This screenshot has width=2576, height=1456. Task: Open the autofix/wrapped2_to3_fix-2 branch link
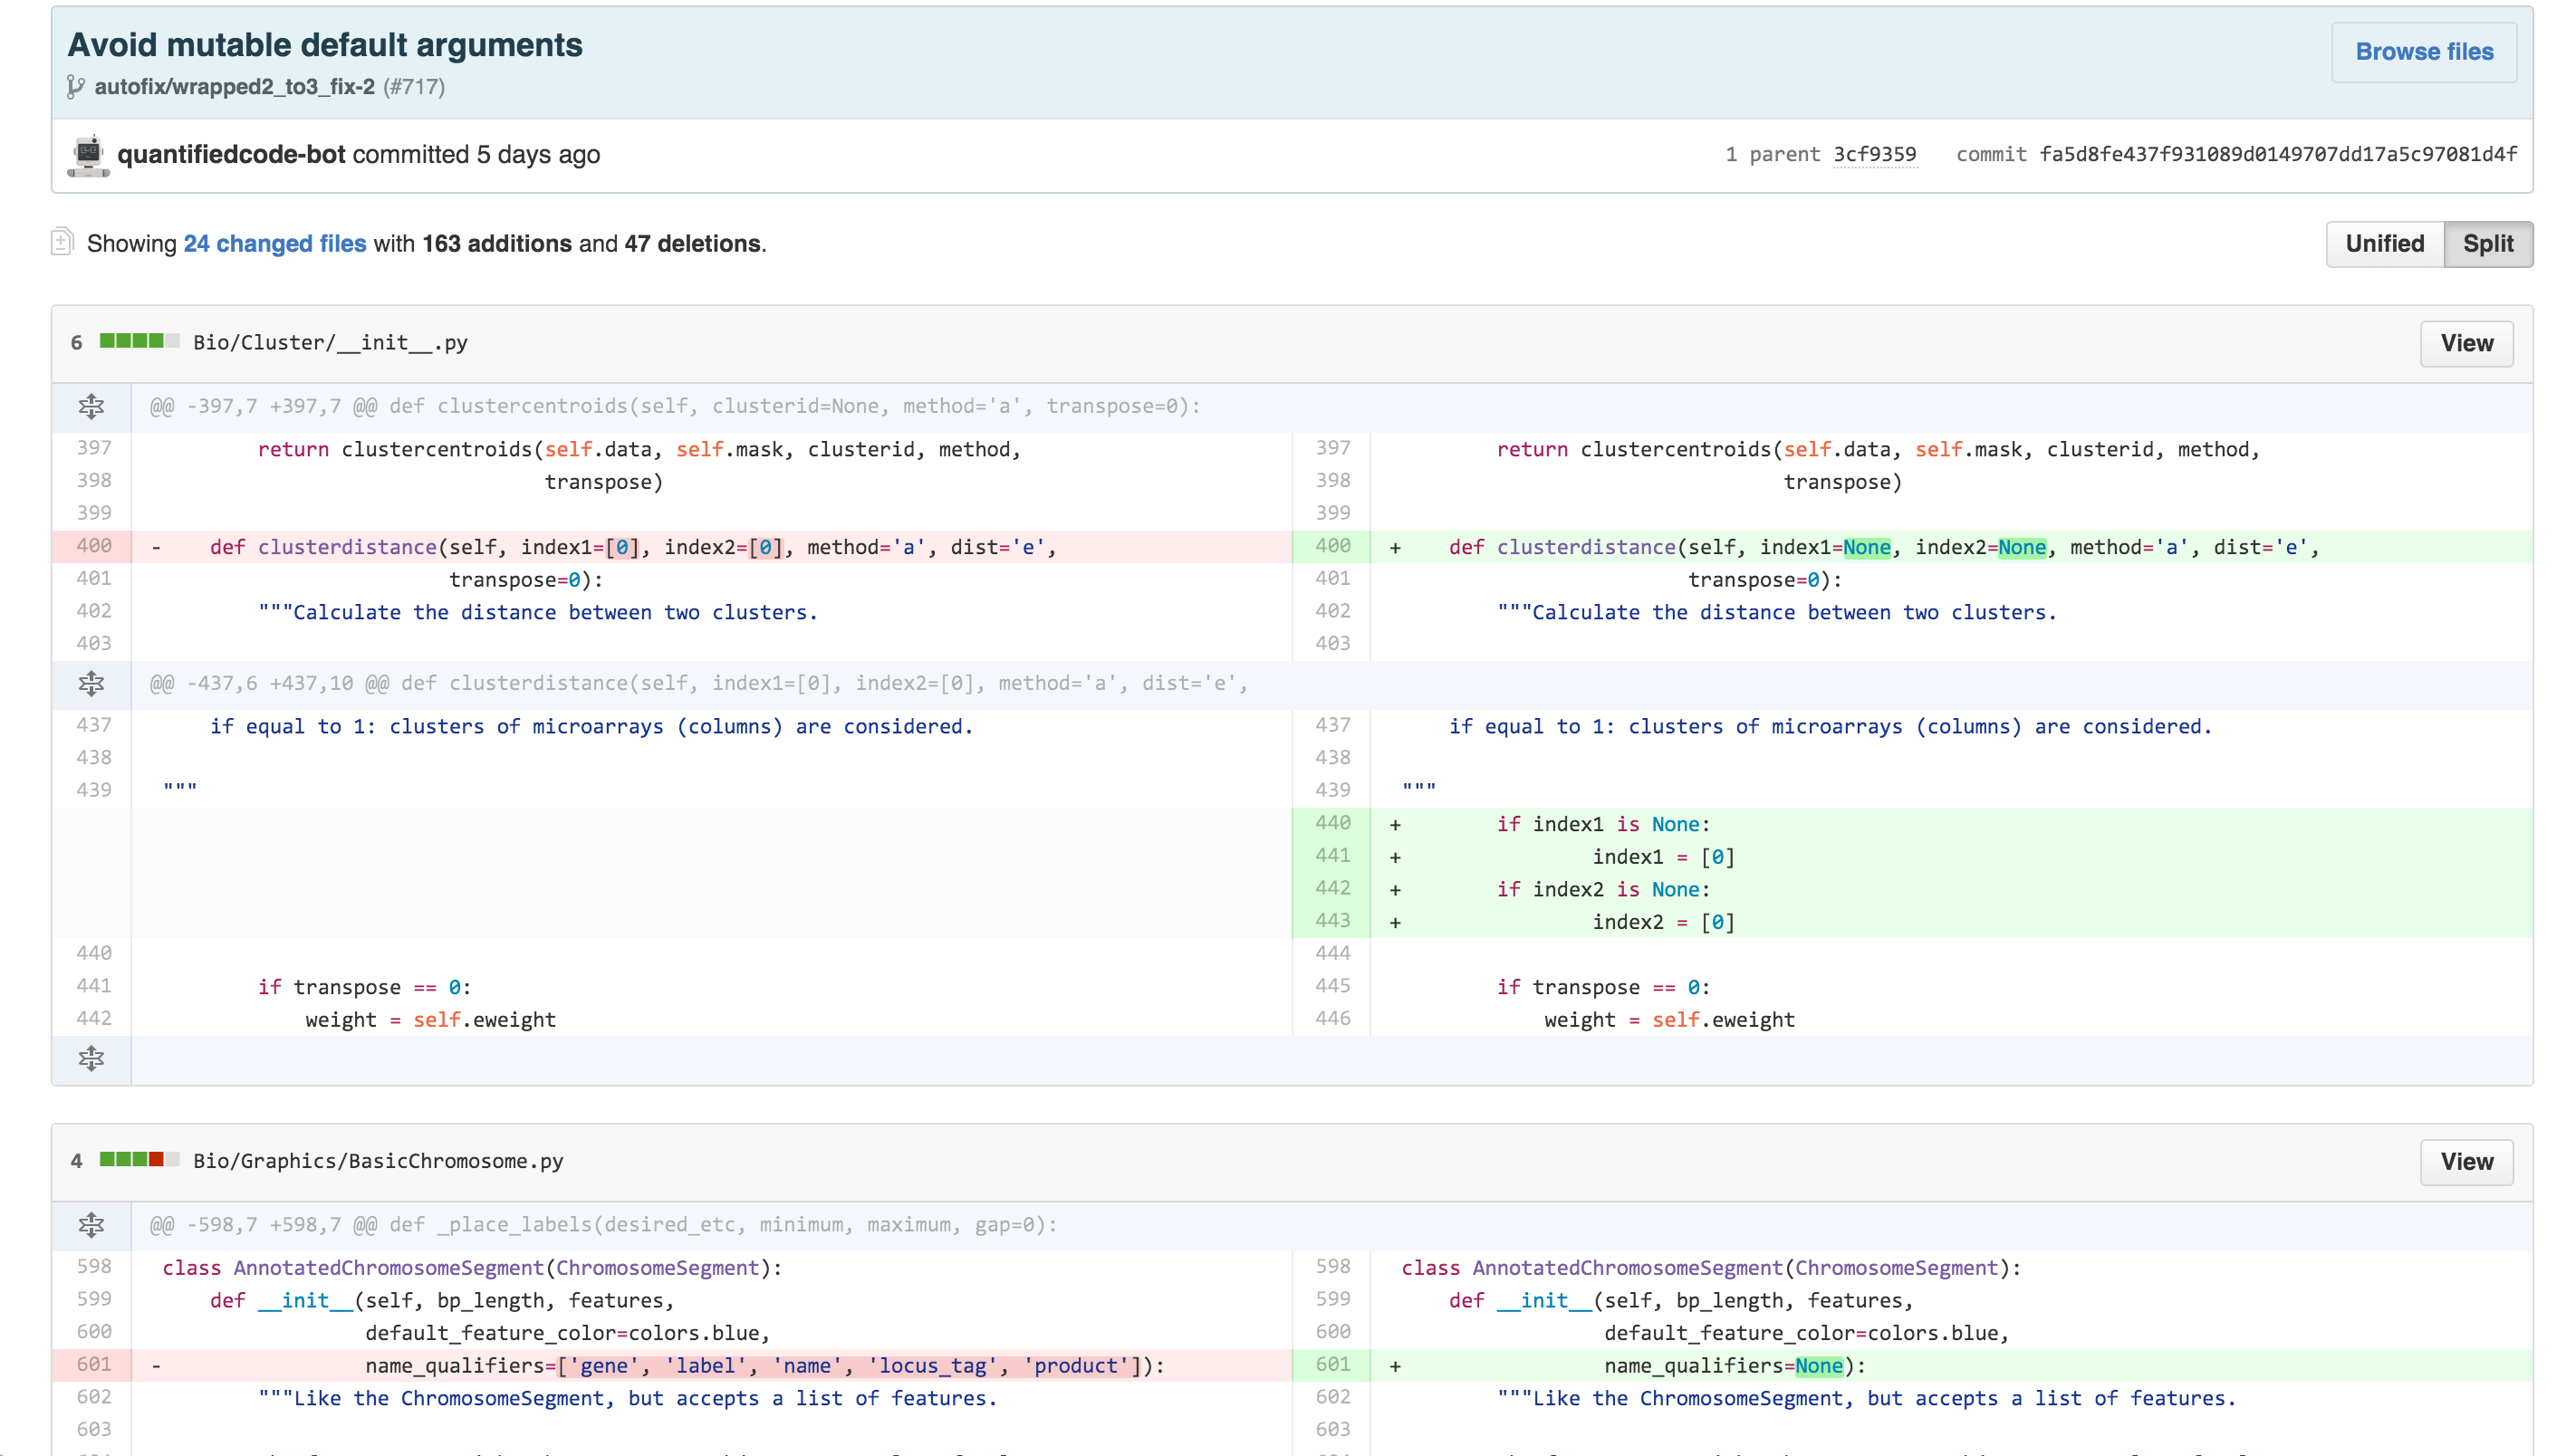pyautogui.click(x=235, y=87)
